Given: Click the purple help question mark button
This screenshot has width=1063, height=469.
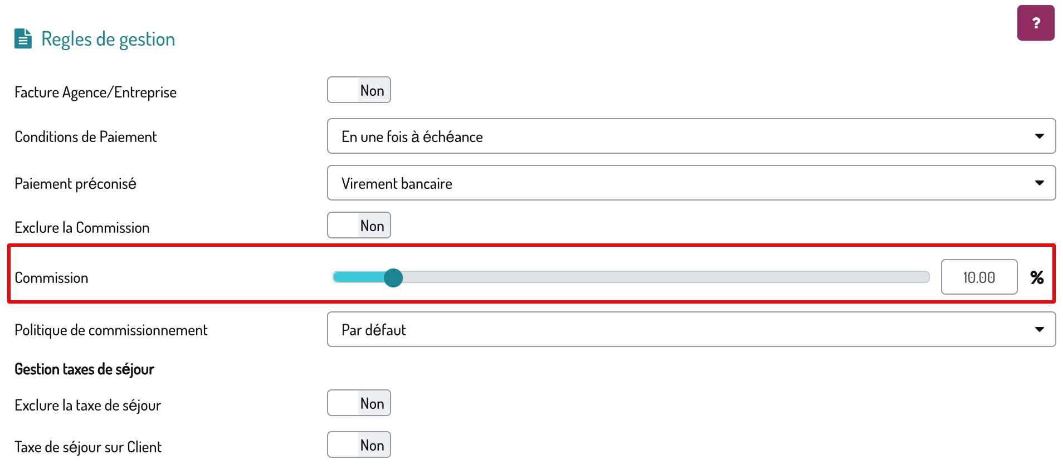Looking at the screenshot, I should (1035, 23).
